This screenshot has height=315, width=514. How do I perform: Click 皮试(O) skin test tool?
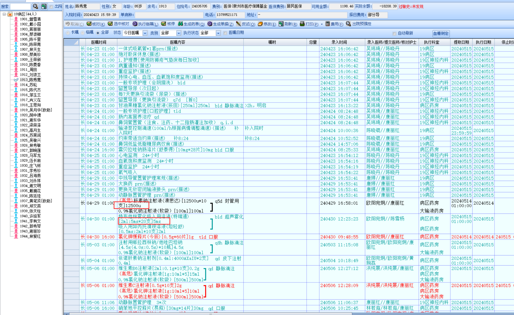click(x=238, y=24)
